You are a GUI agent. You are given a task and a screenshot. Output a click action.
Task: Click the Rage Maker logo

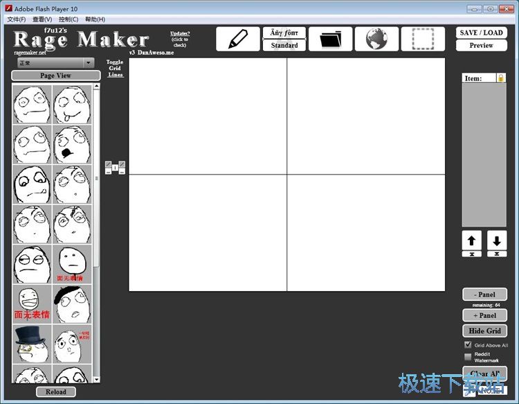pos(81,39)
